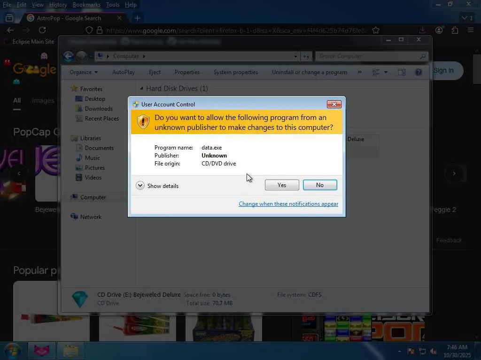Open the Organize dropdown in Explorer

pos(84,72)
